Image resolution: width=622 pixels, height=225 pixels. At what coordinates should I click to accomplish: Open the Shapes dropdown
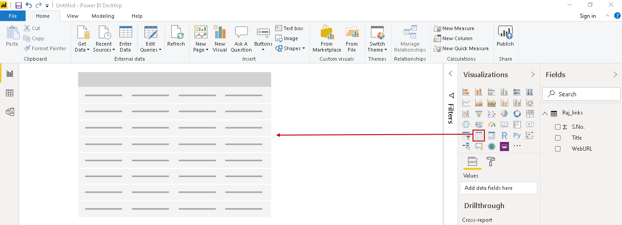[x=290, y=48]
